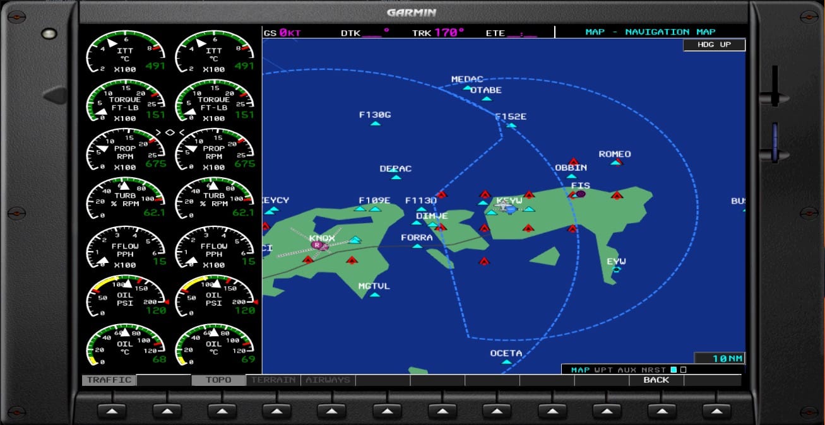Switch to the NRST page group
This screenshot has width=825, height=425.
coord(653,370)
